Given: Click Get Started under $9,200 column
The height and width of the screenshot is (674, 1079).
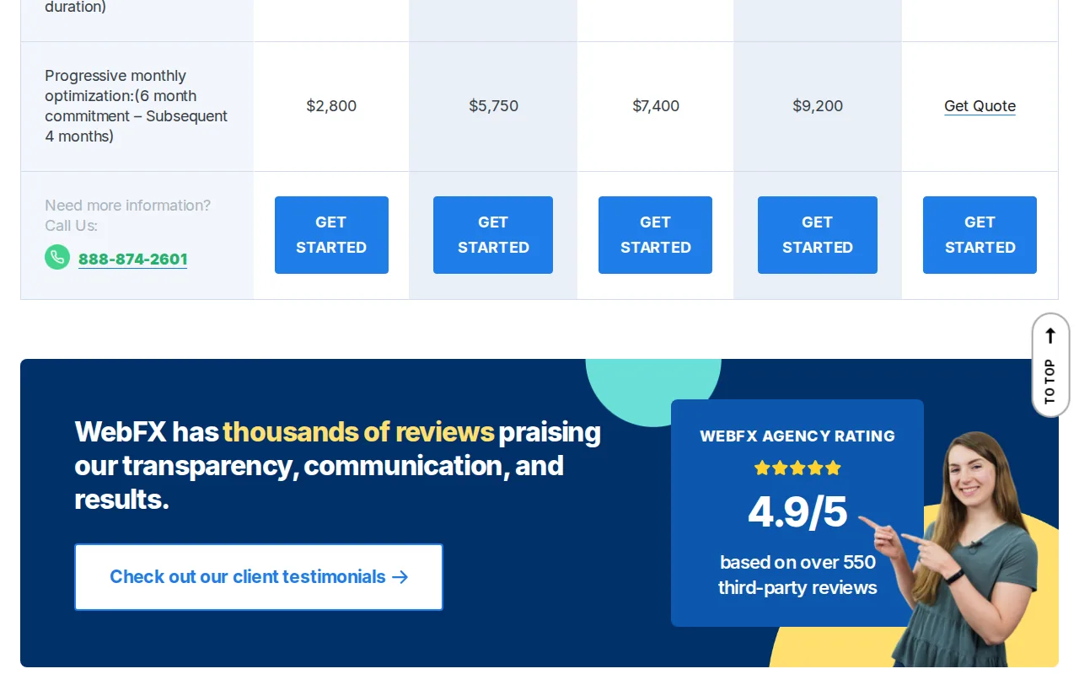Looking at the screenshot, I should pyautogui.click(x=818, y=235).
